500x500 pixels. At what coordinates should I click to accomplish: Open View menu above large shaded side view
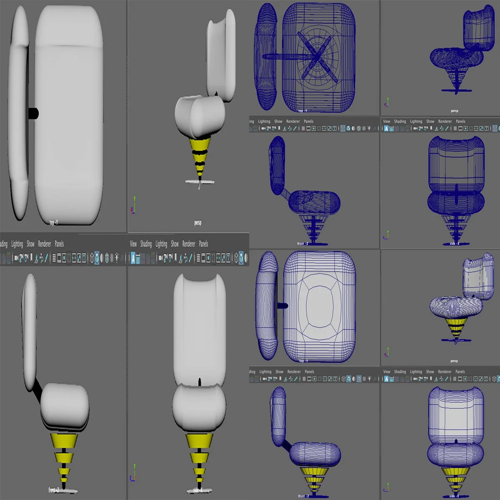tap(133, 244)
